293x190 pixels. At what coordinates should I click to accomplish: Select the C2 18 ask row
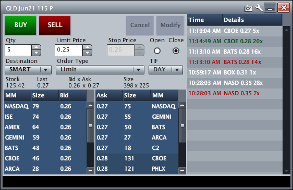coord(137,148)
